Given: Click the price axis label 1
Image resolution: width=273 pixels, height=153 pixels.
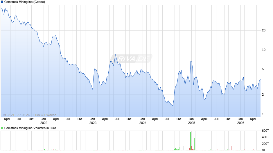Looking at the screenshot, I should tap(263, 114).
